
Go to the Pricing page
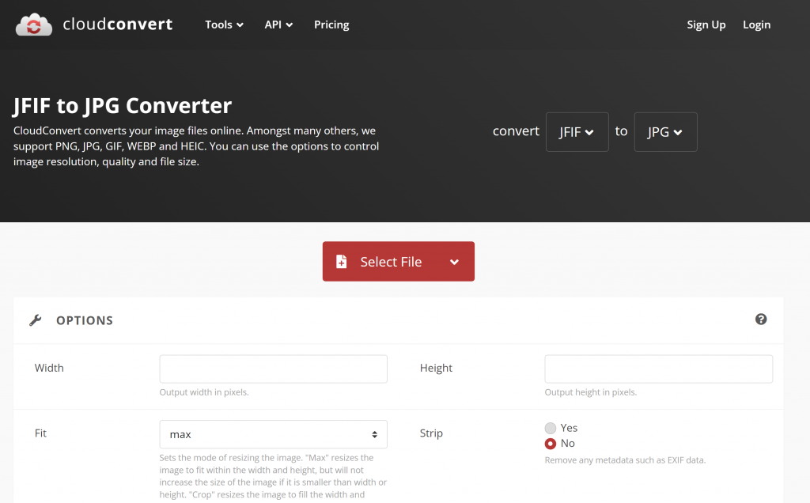click(x=331, y=25)
